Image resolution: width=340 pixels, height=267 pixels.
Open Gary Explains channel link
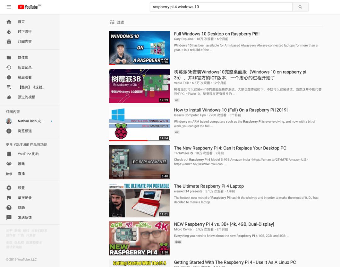[x=184, y=39]
